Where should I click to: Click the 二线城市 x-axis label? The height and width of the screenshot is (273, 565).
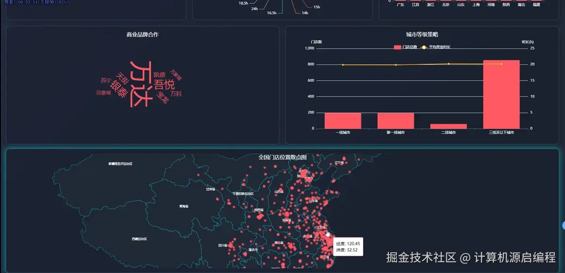point(449,133)
